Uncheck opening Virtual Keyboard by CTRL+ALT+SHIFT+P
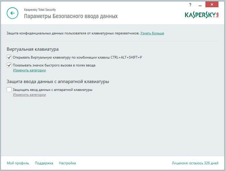The width and height of the screenshot is (226, 171). tap(9, 57)
